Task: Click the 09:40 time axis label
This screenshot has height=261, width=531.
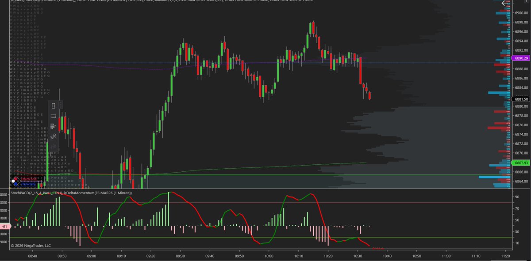Action: coord(210,256)
